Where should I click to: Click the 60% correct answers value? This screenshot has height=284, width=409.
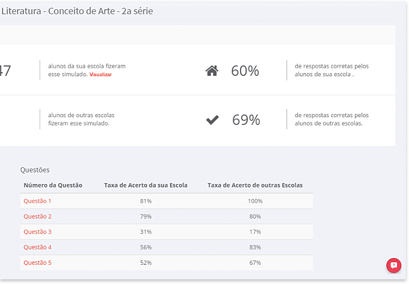[x=245, y=70]
